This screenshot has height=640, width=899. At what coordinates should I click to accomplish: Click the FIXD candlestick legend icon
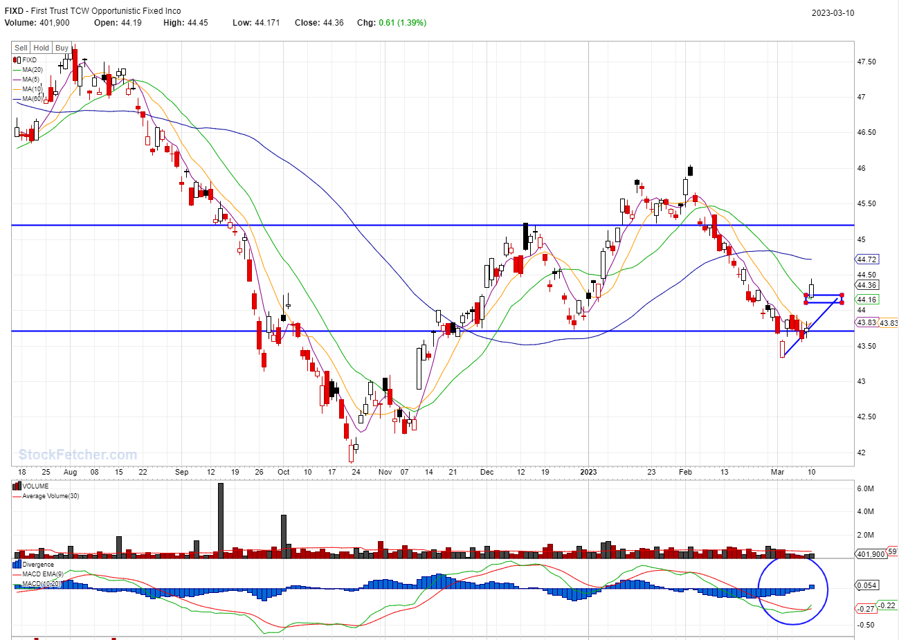pyautogui.click(x=17, y=60)
